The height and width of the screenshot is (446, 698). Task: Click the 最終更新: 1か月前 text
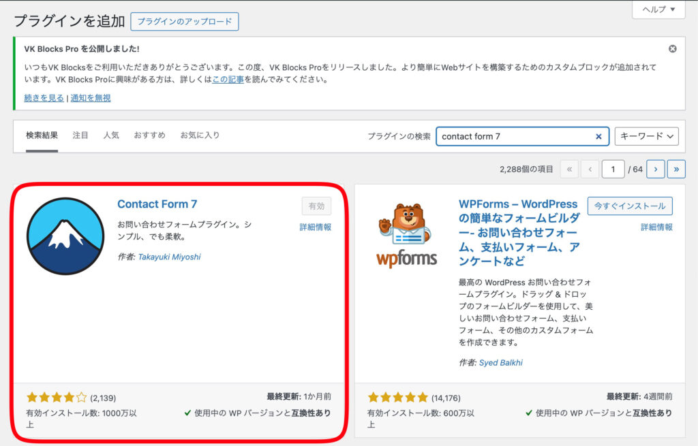tap(299, 396)
